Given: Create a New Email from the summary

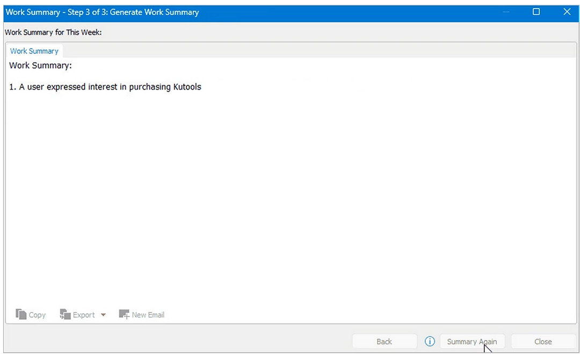Looking at the screenshot, I should tap(141, 314).
